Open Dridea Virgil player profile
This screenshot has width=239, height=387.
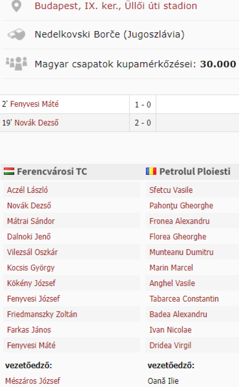pyautogui.click(x=170, y=345)
